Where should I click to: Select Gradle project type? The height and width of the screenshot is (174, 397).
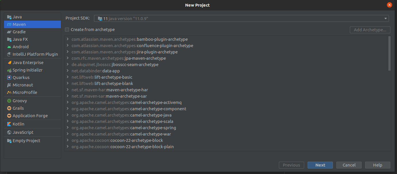click(32, 32)
